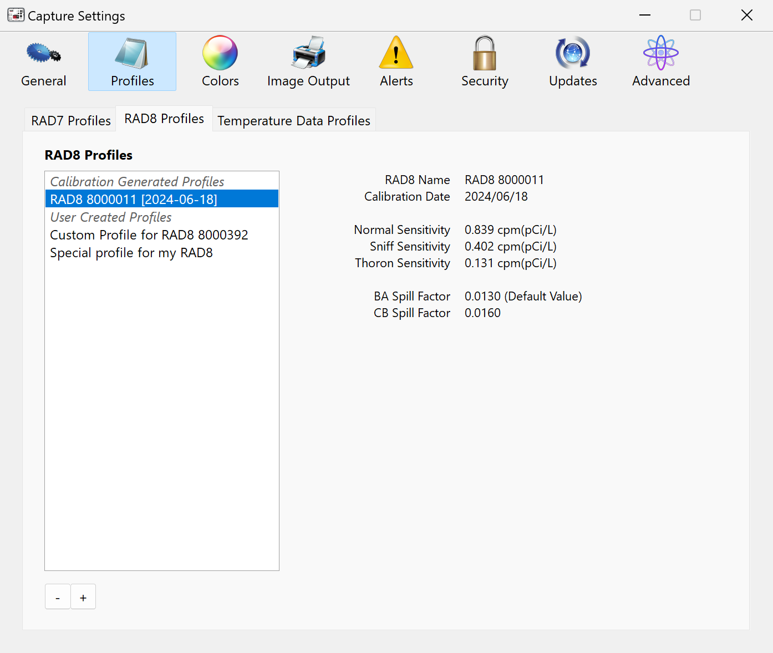The image size is (773, 653).
Task: Select the Profiles notebook icon
Action: click(132, 54)
